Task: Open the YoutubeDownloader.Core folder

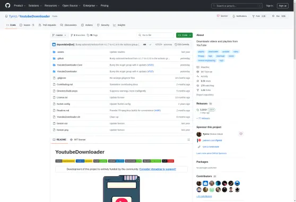Action: (69, 65)
